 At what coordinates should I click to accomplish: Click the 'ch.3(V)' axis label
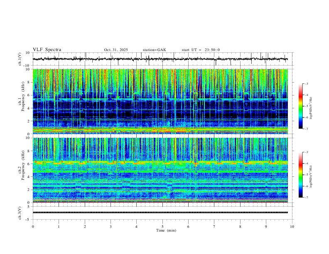(20, 213)
